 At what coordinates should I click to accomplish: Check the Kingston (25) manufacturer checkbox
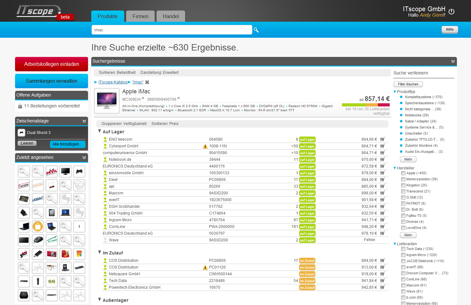403,185
